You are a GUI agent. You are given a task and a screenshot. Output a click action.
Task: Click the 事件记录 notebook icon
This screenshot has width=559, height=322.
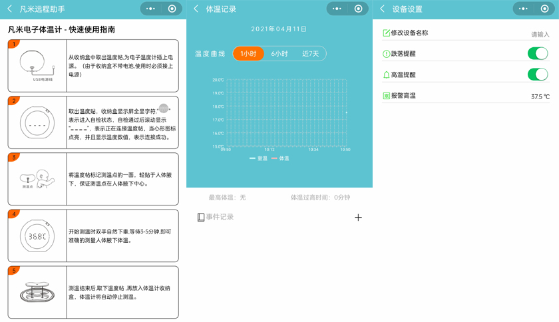201,217
